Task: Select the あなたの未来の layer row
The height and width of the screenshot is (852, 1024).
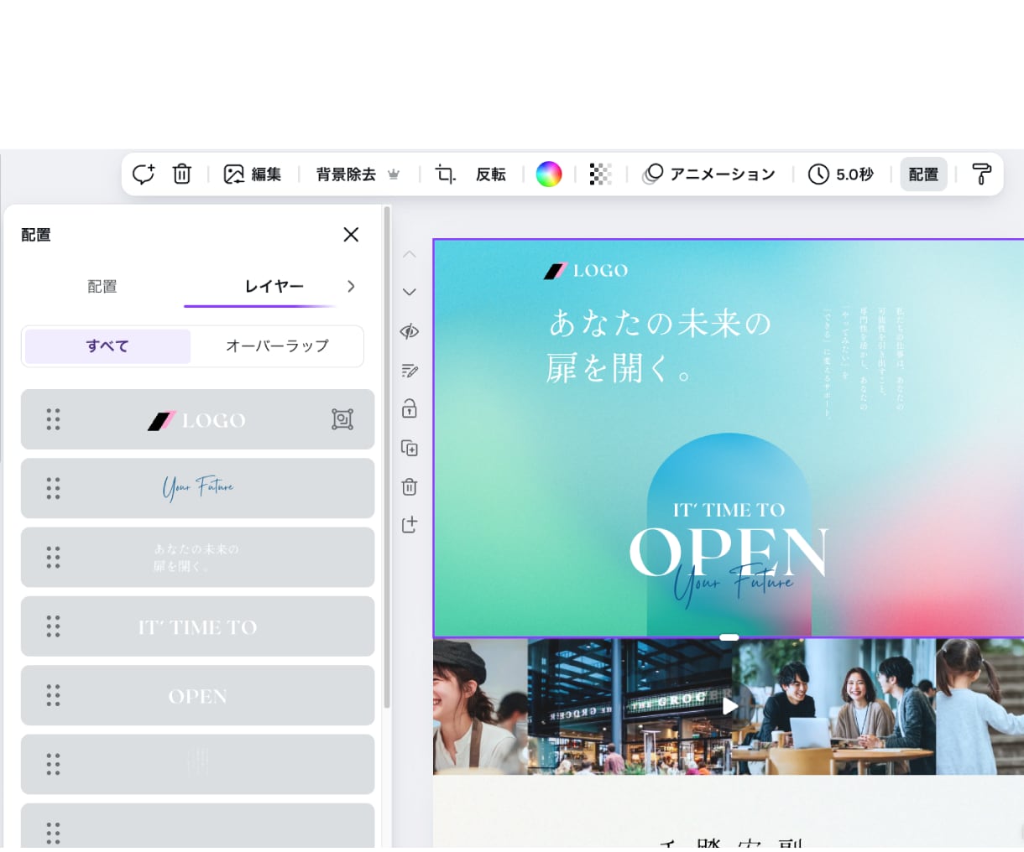Action: tap(197, 557)
